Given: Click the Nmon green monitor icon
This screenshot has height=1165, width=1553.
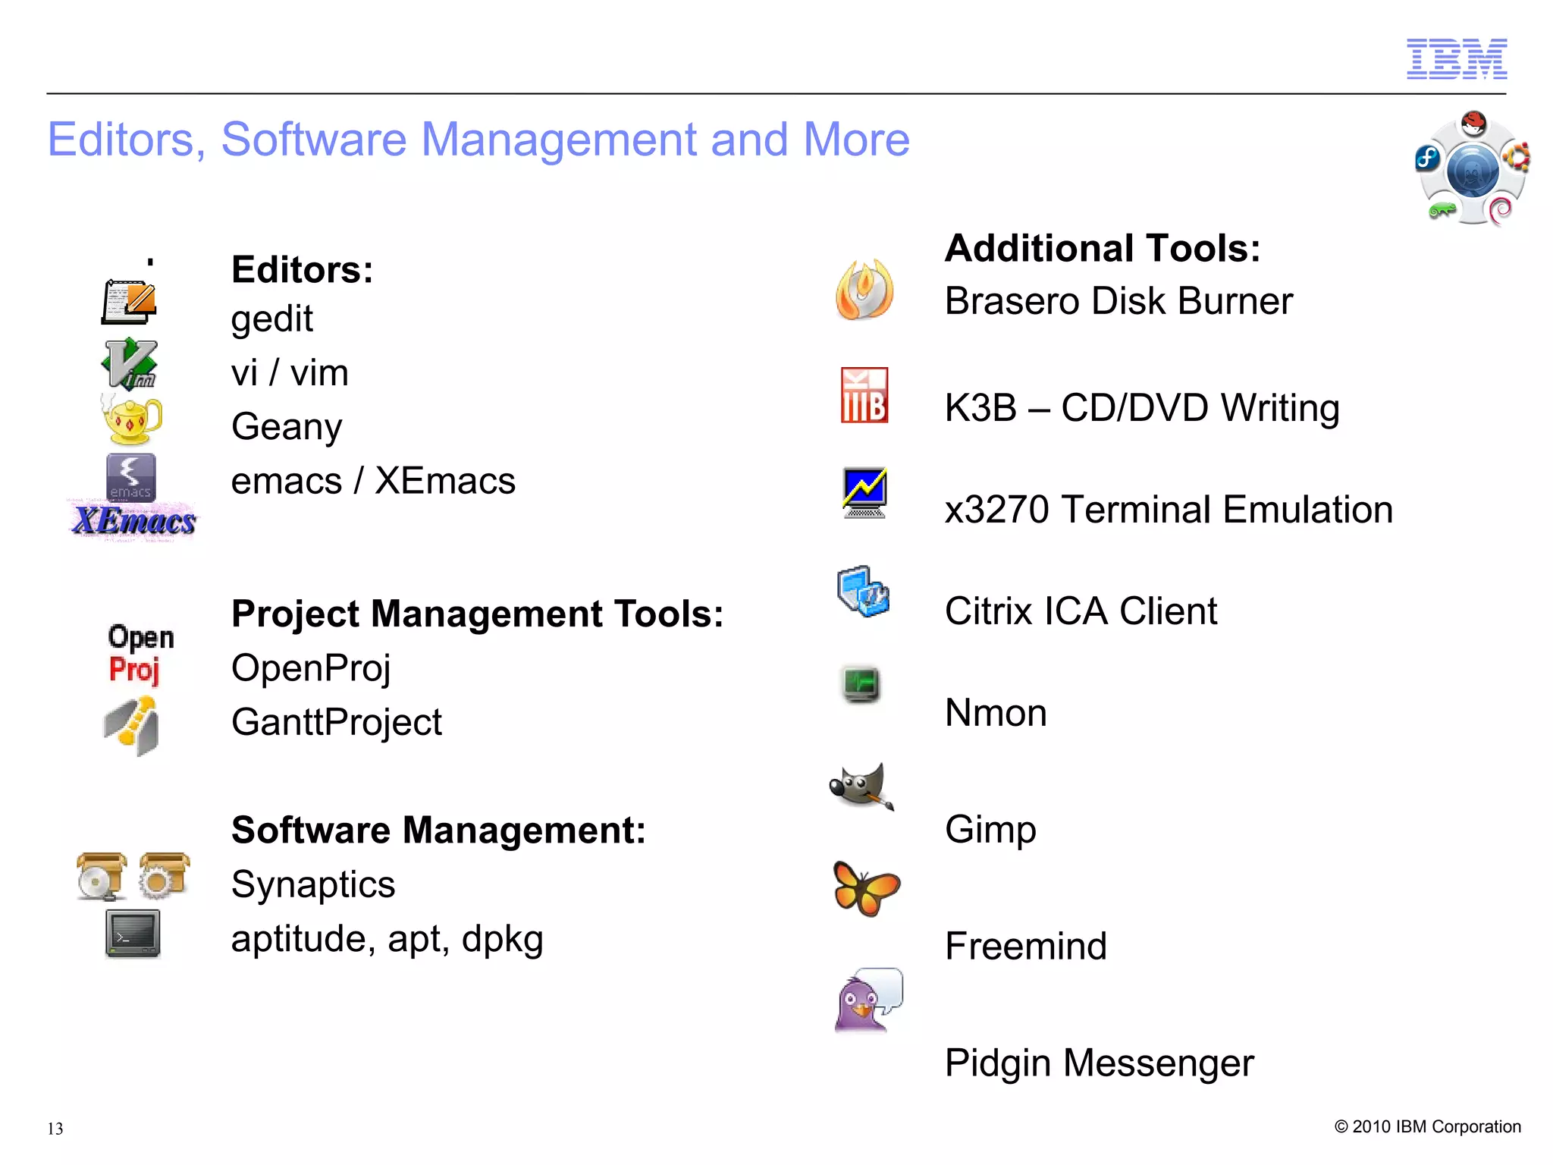Looking at the screenshot, I should (x=861, y=683).
